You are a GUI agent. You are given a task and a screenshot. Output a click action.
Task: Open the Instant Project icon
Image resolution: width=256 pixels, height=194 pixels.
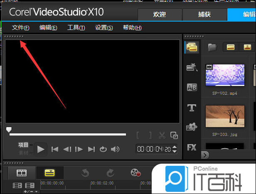pos(192,67)
